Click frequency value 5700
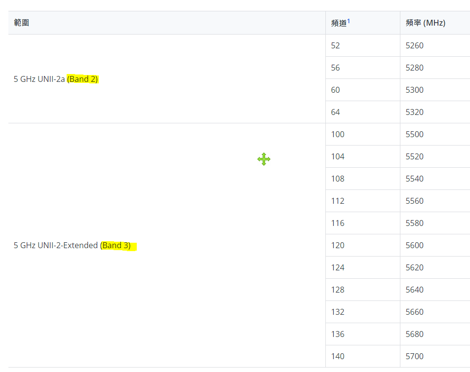 (x=415, y=356)
